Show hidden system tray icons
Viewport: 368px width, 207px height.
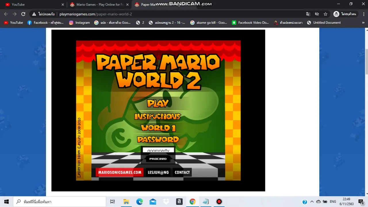click(312, 202)
